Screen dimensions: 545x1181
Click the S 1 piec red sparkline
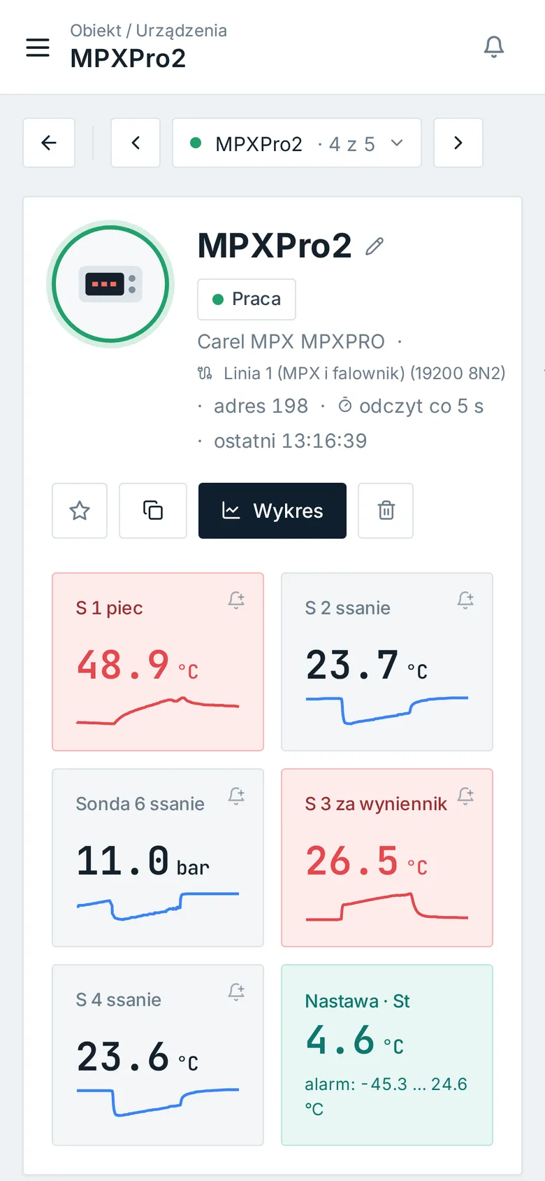click(158, 711)
